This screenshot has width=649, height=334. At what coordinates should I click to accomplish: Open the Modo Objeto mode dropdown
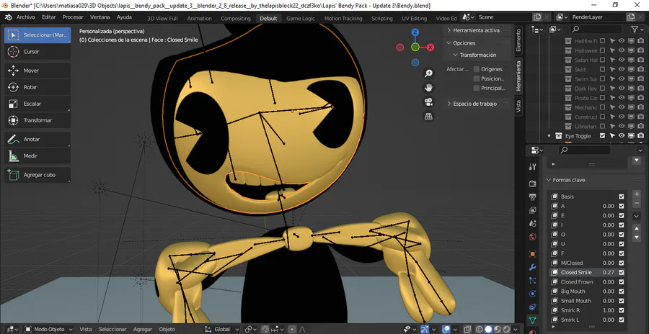(x=48, y=330)
